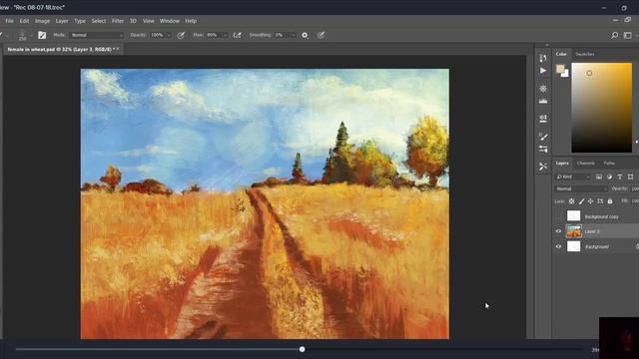Hide the Background layer eye icon
The image size is (639, 359).
click(x=559, y=246)
